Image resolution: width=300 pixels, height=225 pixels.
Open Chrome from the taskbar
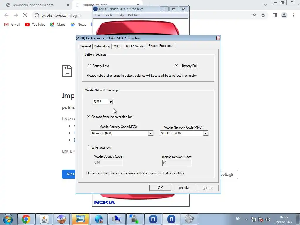pos(26,219)
